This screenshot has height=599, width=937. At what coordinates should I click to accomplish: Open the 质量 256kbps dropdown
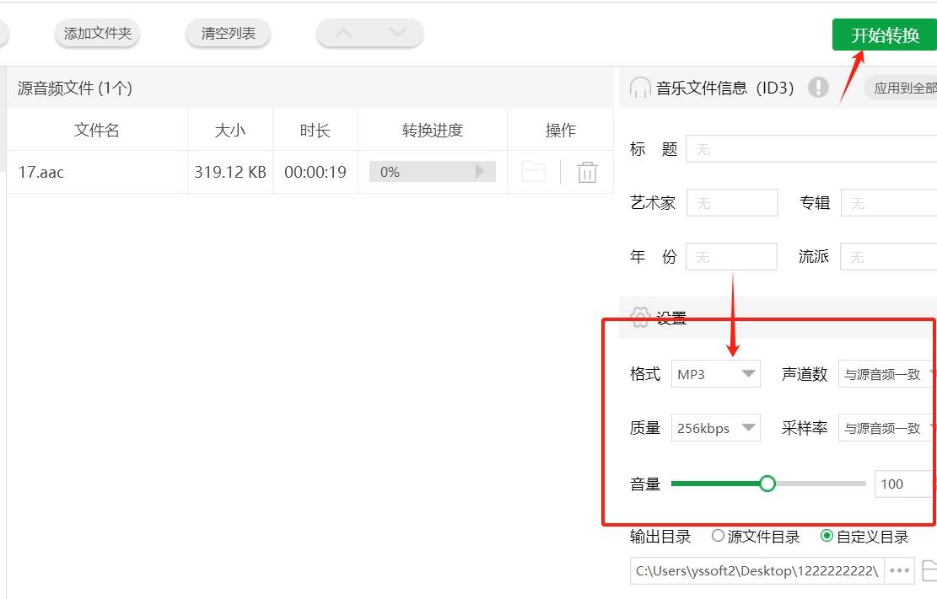coord(716,428)
